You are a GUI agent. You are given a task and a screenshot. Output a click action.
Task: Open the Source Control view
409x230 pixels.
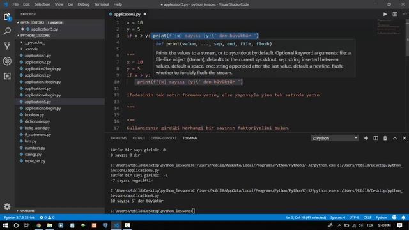point(7,46)
